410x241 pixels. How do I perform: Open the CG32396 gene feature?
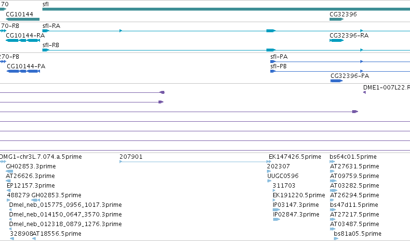point(336,19)
